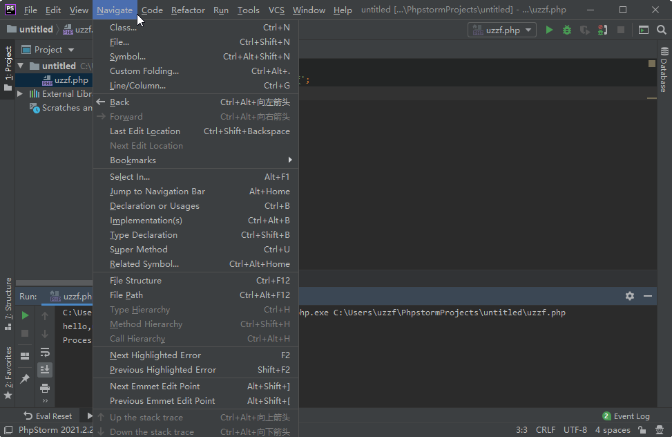Choose File... in the Navigate menu

click(x=196, y=42)
